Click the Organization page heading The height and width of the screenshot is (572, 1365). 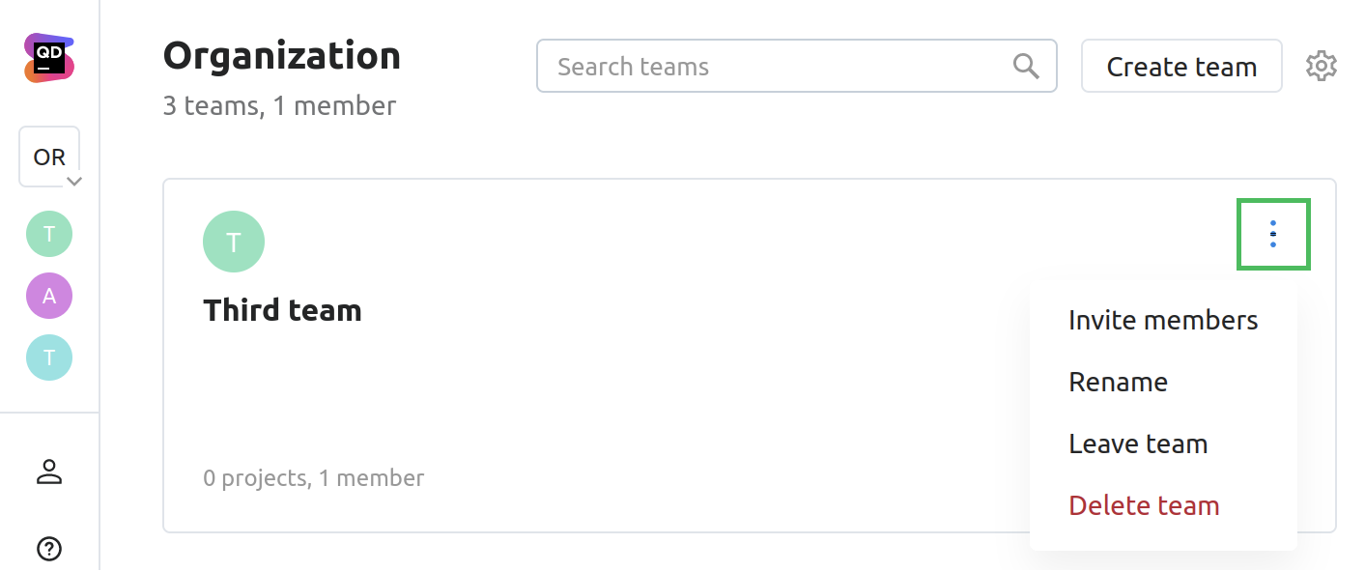281,56
